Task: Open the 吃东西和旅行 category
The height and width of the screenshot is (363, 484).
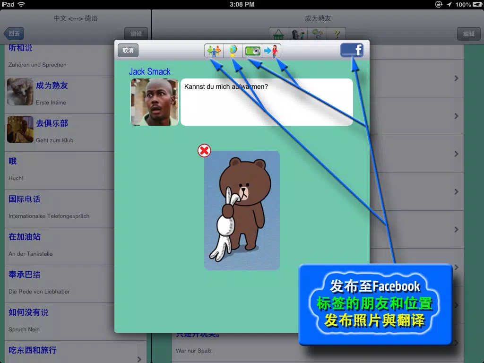Action: (x=76, y=352)
